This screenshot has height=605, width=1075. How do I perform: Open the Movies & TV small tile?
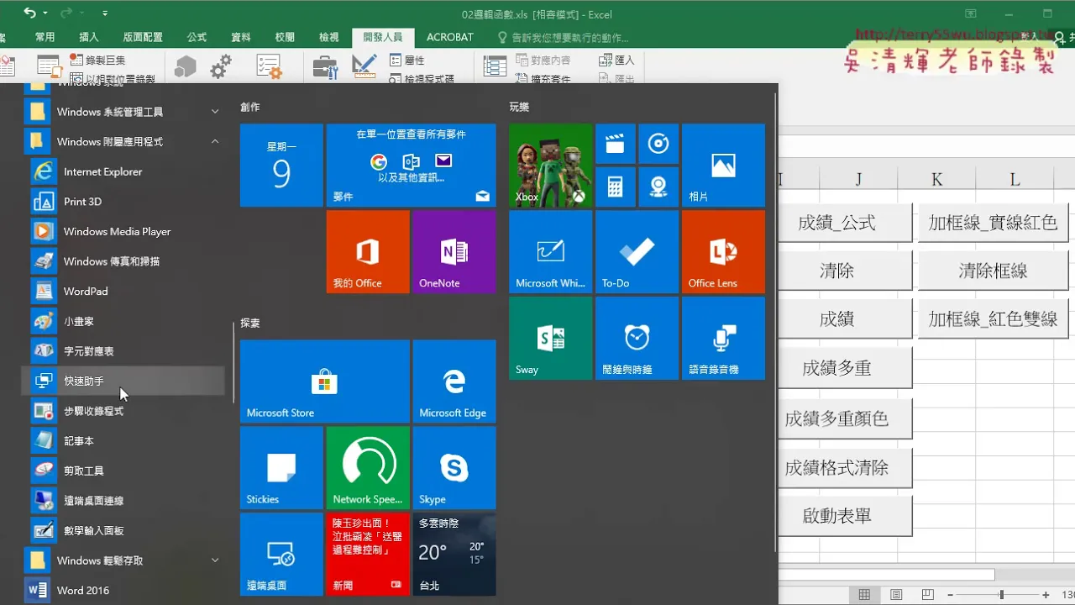coord(615,144)
